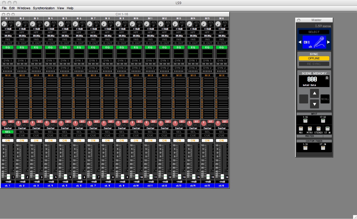The width and height of the screenshot is (357, 219).
Task: Open MIX master window
Action: 301,128
